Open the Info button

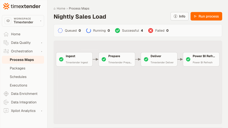tap(179, 16)
